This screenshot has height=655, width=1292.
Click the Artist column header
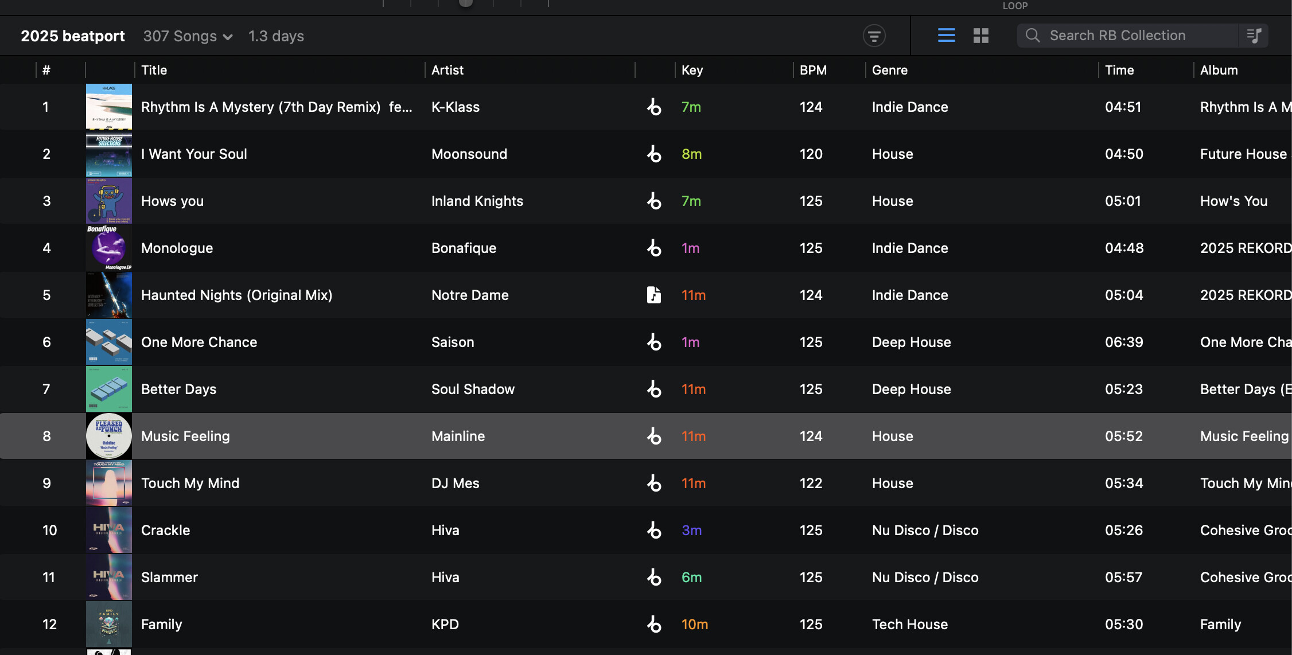(447, 70)
